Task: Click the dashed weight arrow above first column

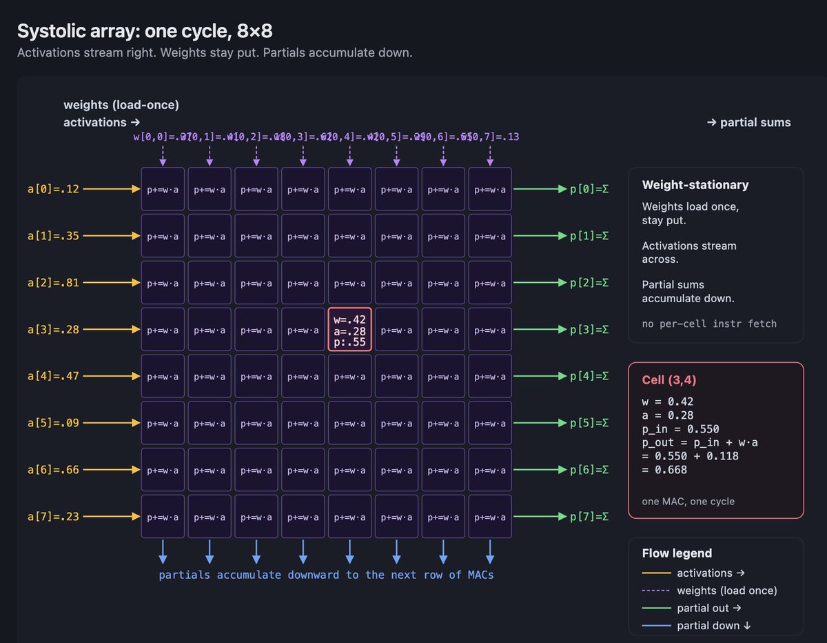Action: 163,155
